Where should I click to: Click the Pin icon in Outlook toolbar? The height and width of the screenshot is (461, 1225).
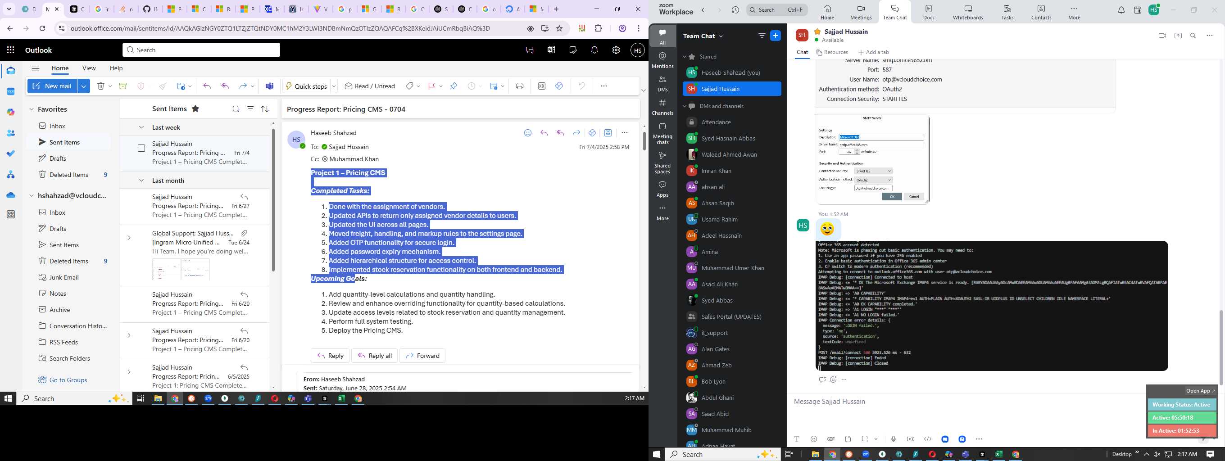pos(454,86)
